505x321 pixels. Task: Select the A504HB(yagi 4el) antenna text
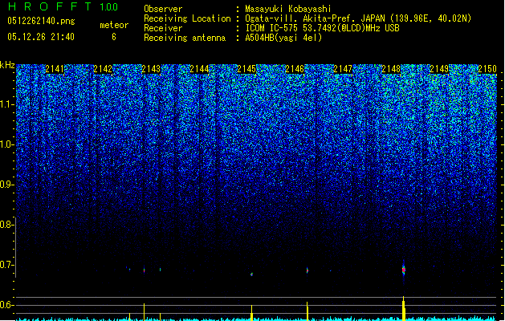(283, 38)
